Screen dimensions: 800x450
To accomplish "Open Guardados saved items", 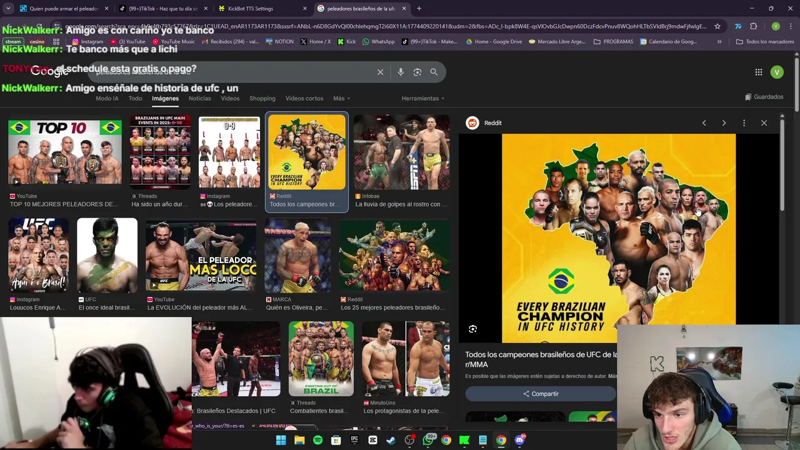I will tap(764, 97).
